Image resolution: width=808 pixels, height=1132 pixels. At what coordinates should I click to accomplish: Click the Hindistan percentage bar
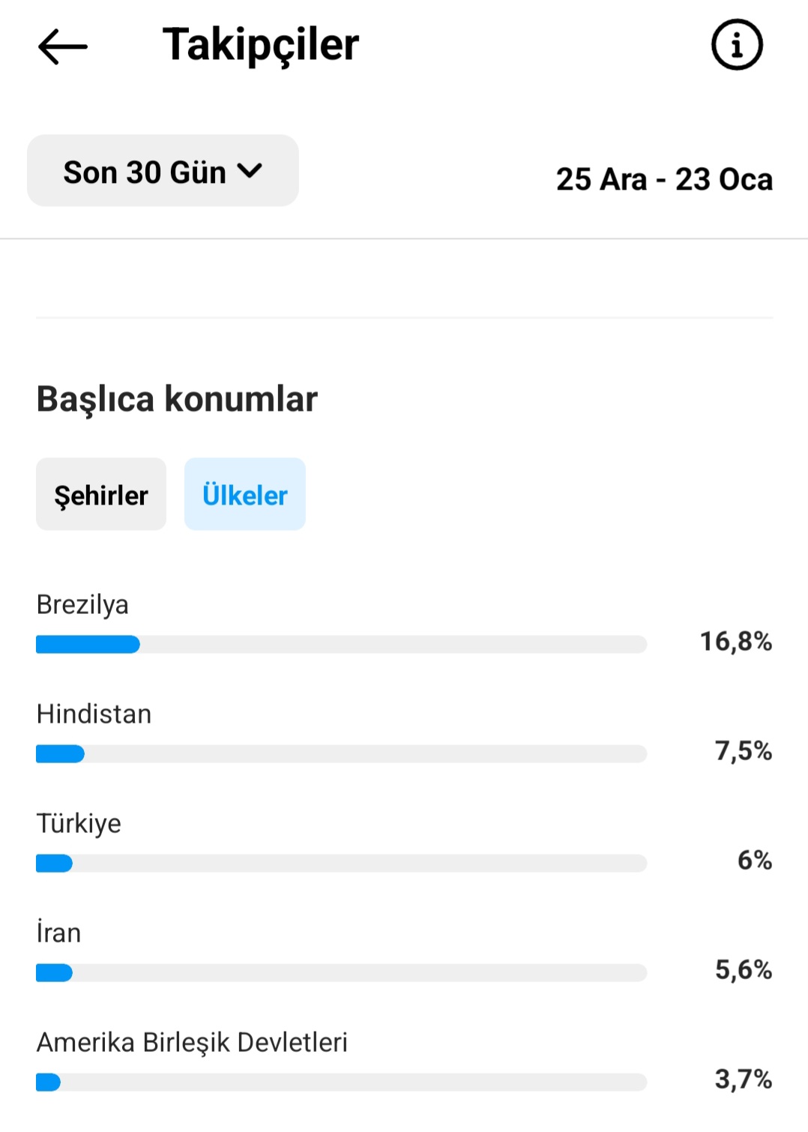(x=341, y=753)
